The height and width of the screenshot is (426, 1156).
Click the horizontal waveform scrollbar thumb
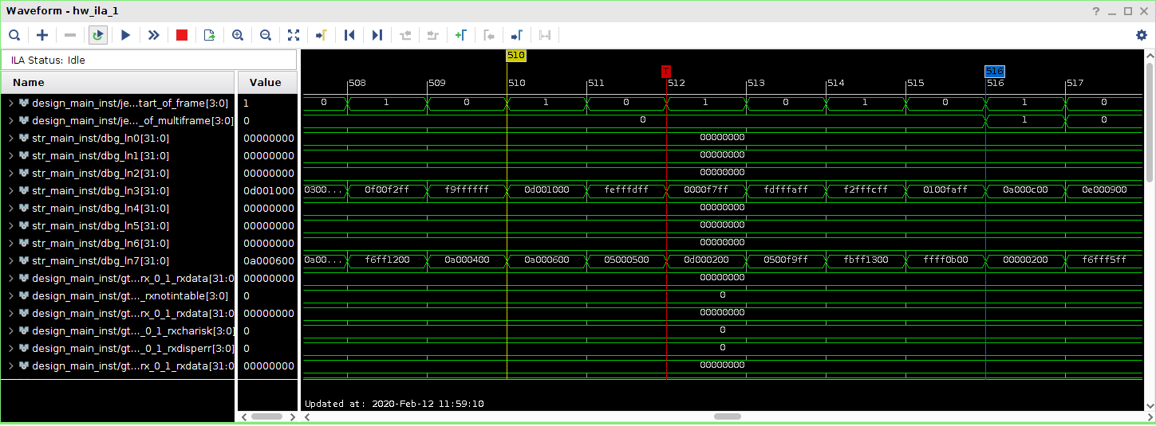(727, 416)
